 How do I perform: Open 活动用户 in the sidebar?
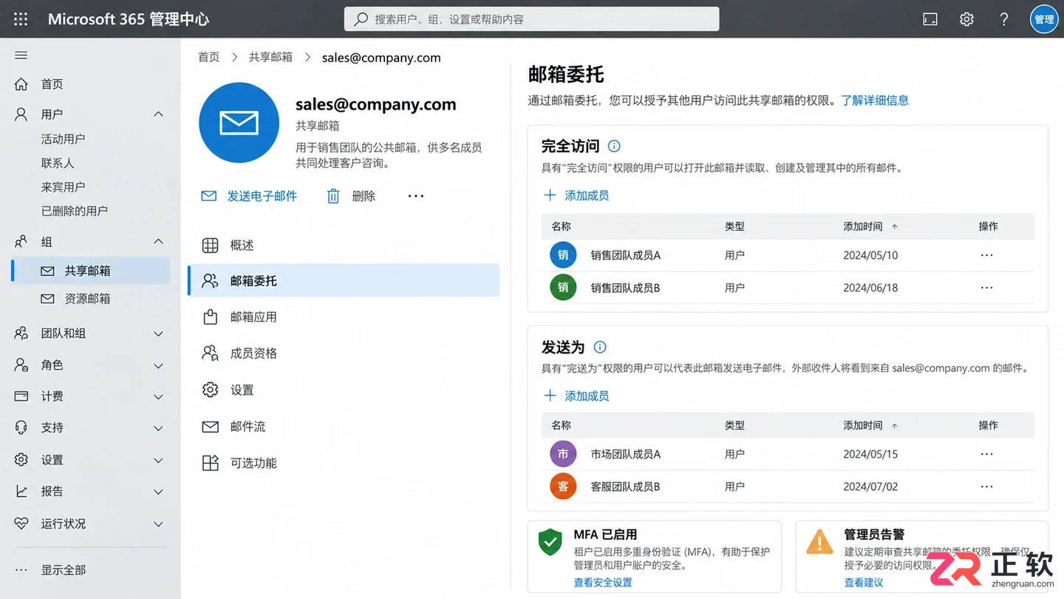point(63,139)
